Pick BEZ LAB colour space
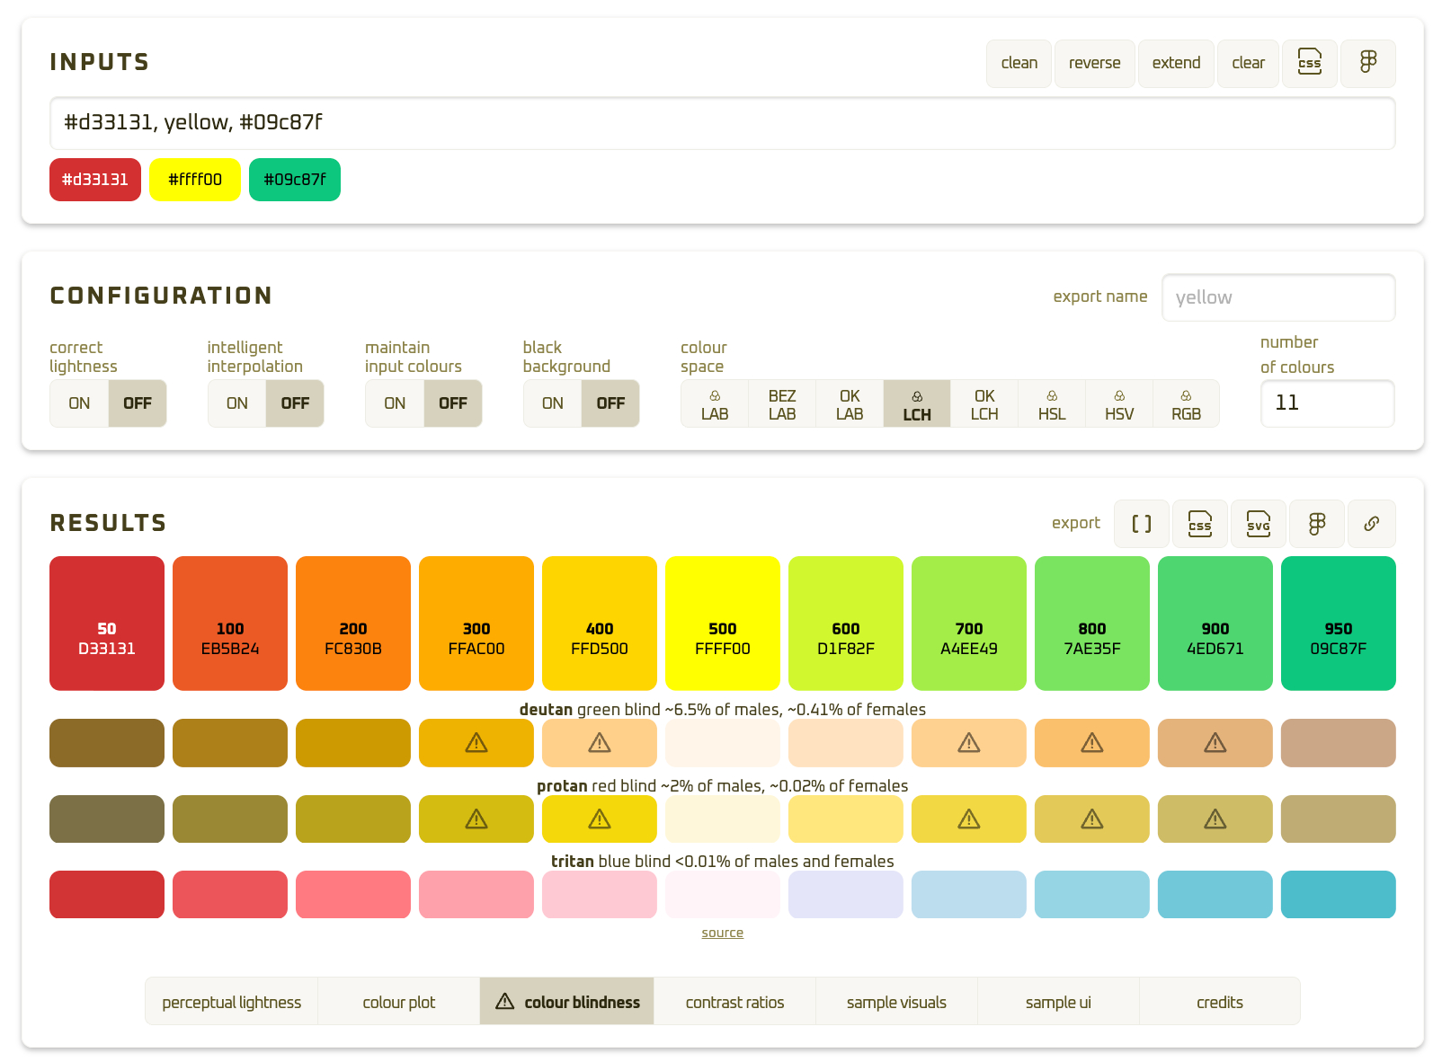This screenshot has height=1062, width=1442. pos(781,404)
